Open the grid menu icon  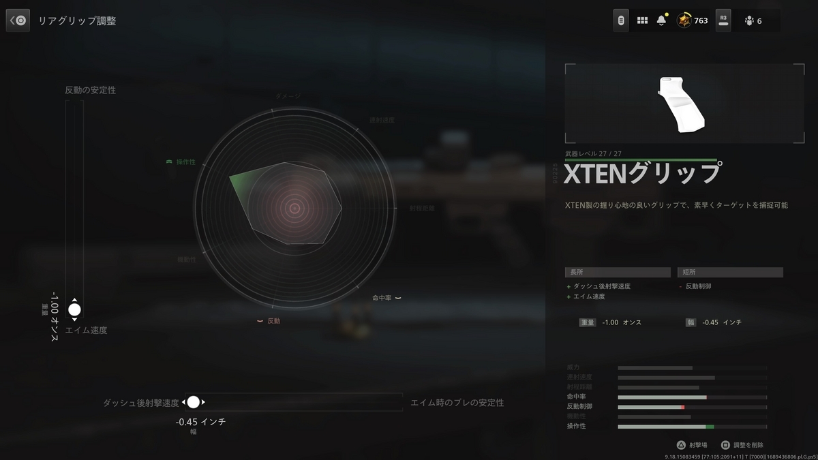tap(642, 20)
